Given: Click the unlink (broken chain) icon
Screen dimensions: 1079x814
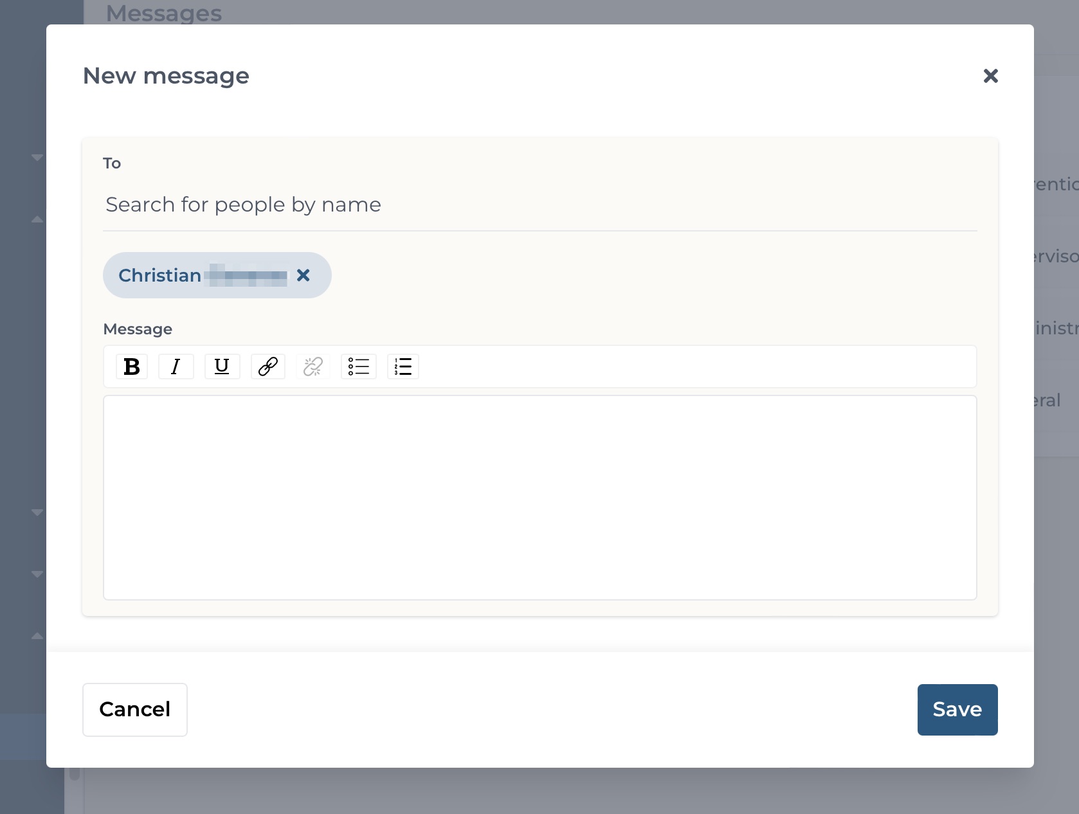Looking at the screenshot, I should tap(313, 366).
